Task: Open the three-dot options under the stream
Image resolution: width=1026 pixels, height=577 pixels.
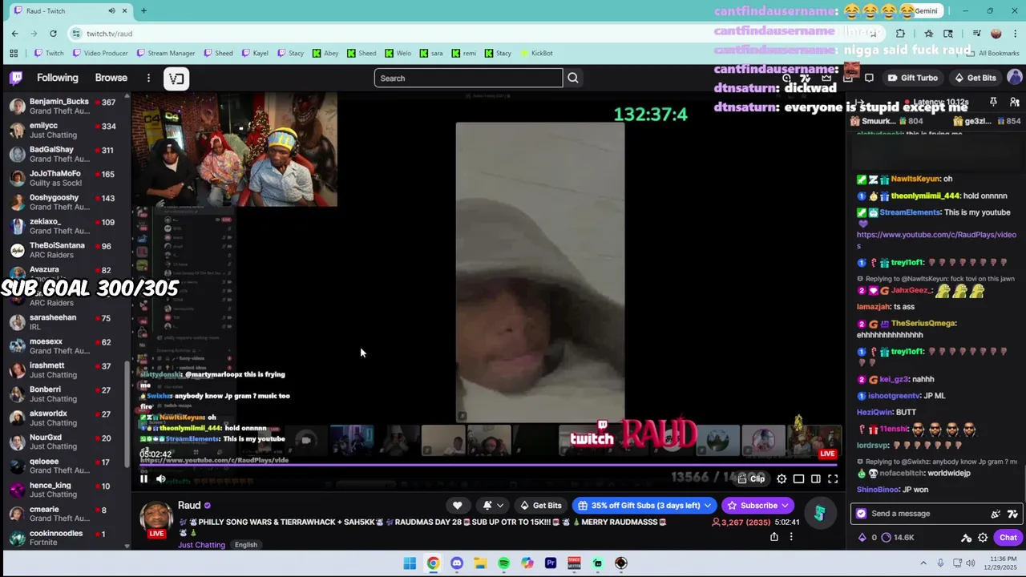Action: (x=791, y=536)
